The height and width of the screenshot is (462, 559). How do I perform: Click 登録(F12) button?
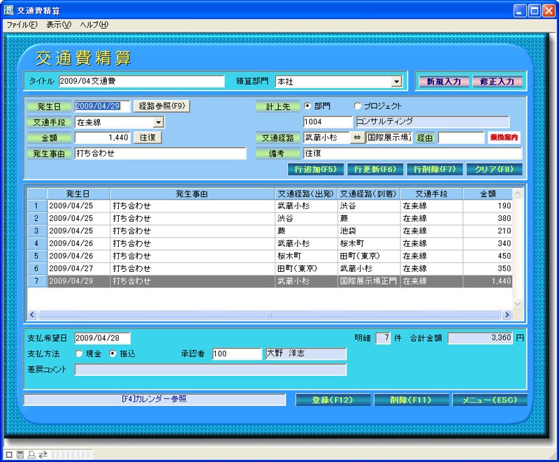(333, 400)
